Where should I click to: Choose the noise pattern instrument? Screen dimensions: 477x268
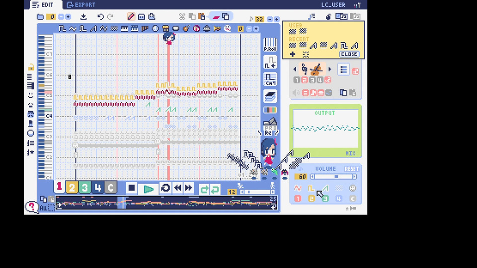114,29
